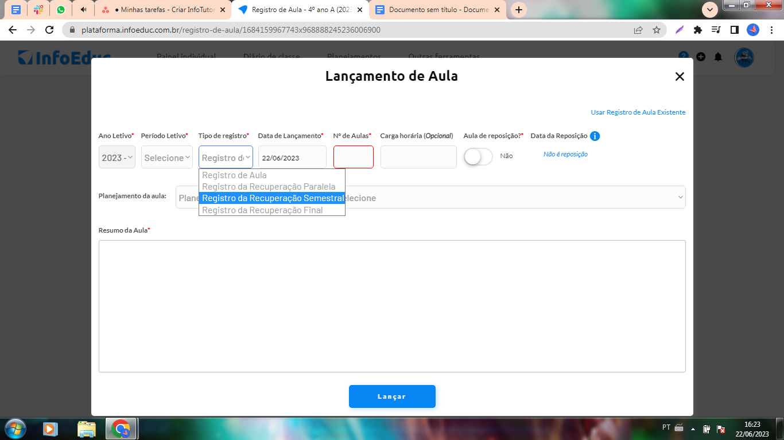Click the purple feather extension icon
Screen dimensions: 784x440
[680, 30]
